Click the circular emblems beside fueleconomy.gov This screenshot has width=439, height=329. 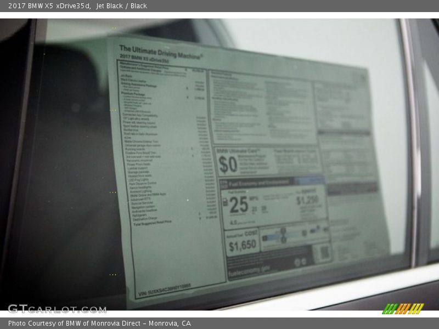click(301, 263)
